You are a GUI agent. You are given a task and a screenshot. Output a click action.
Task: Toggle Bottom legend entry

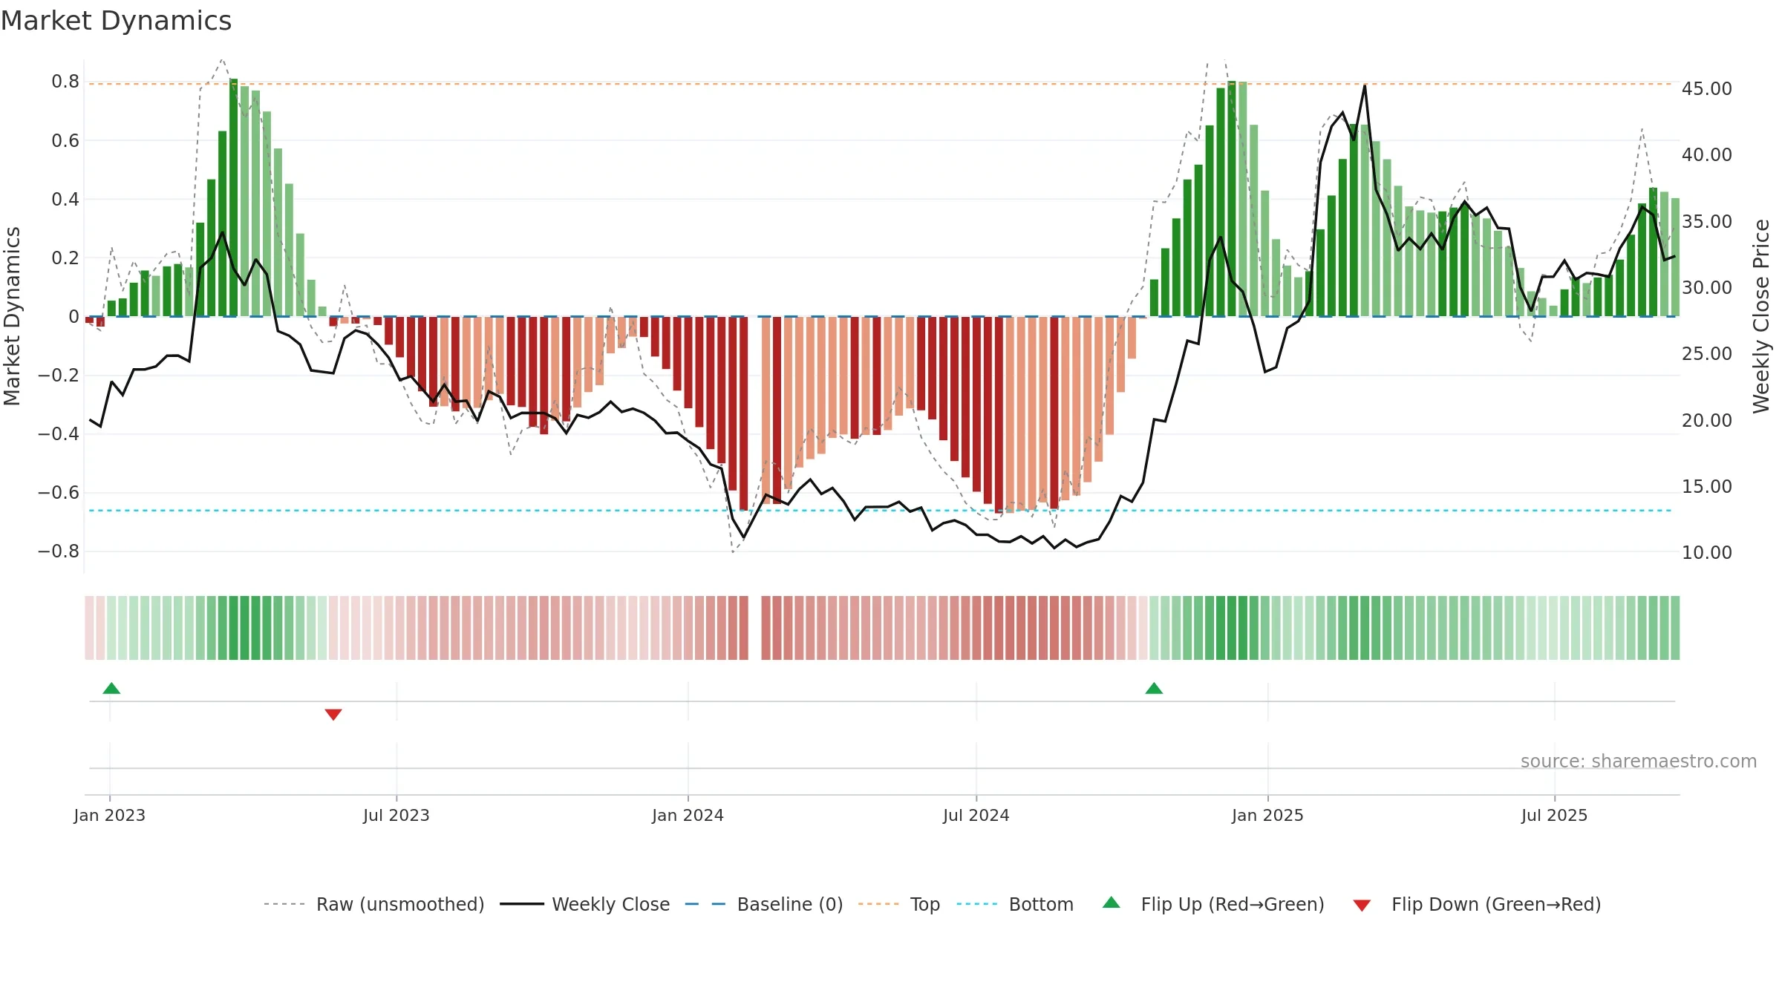[1016, 904]
